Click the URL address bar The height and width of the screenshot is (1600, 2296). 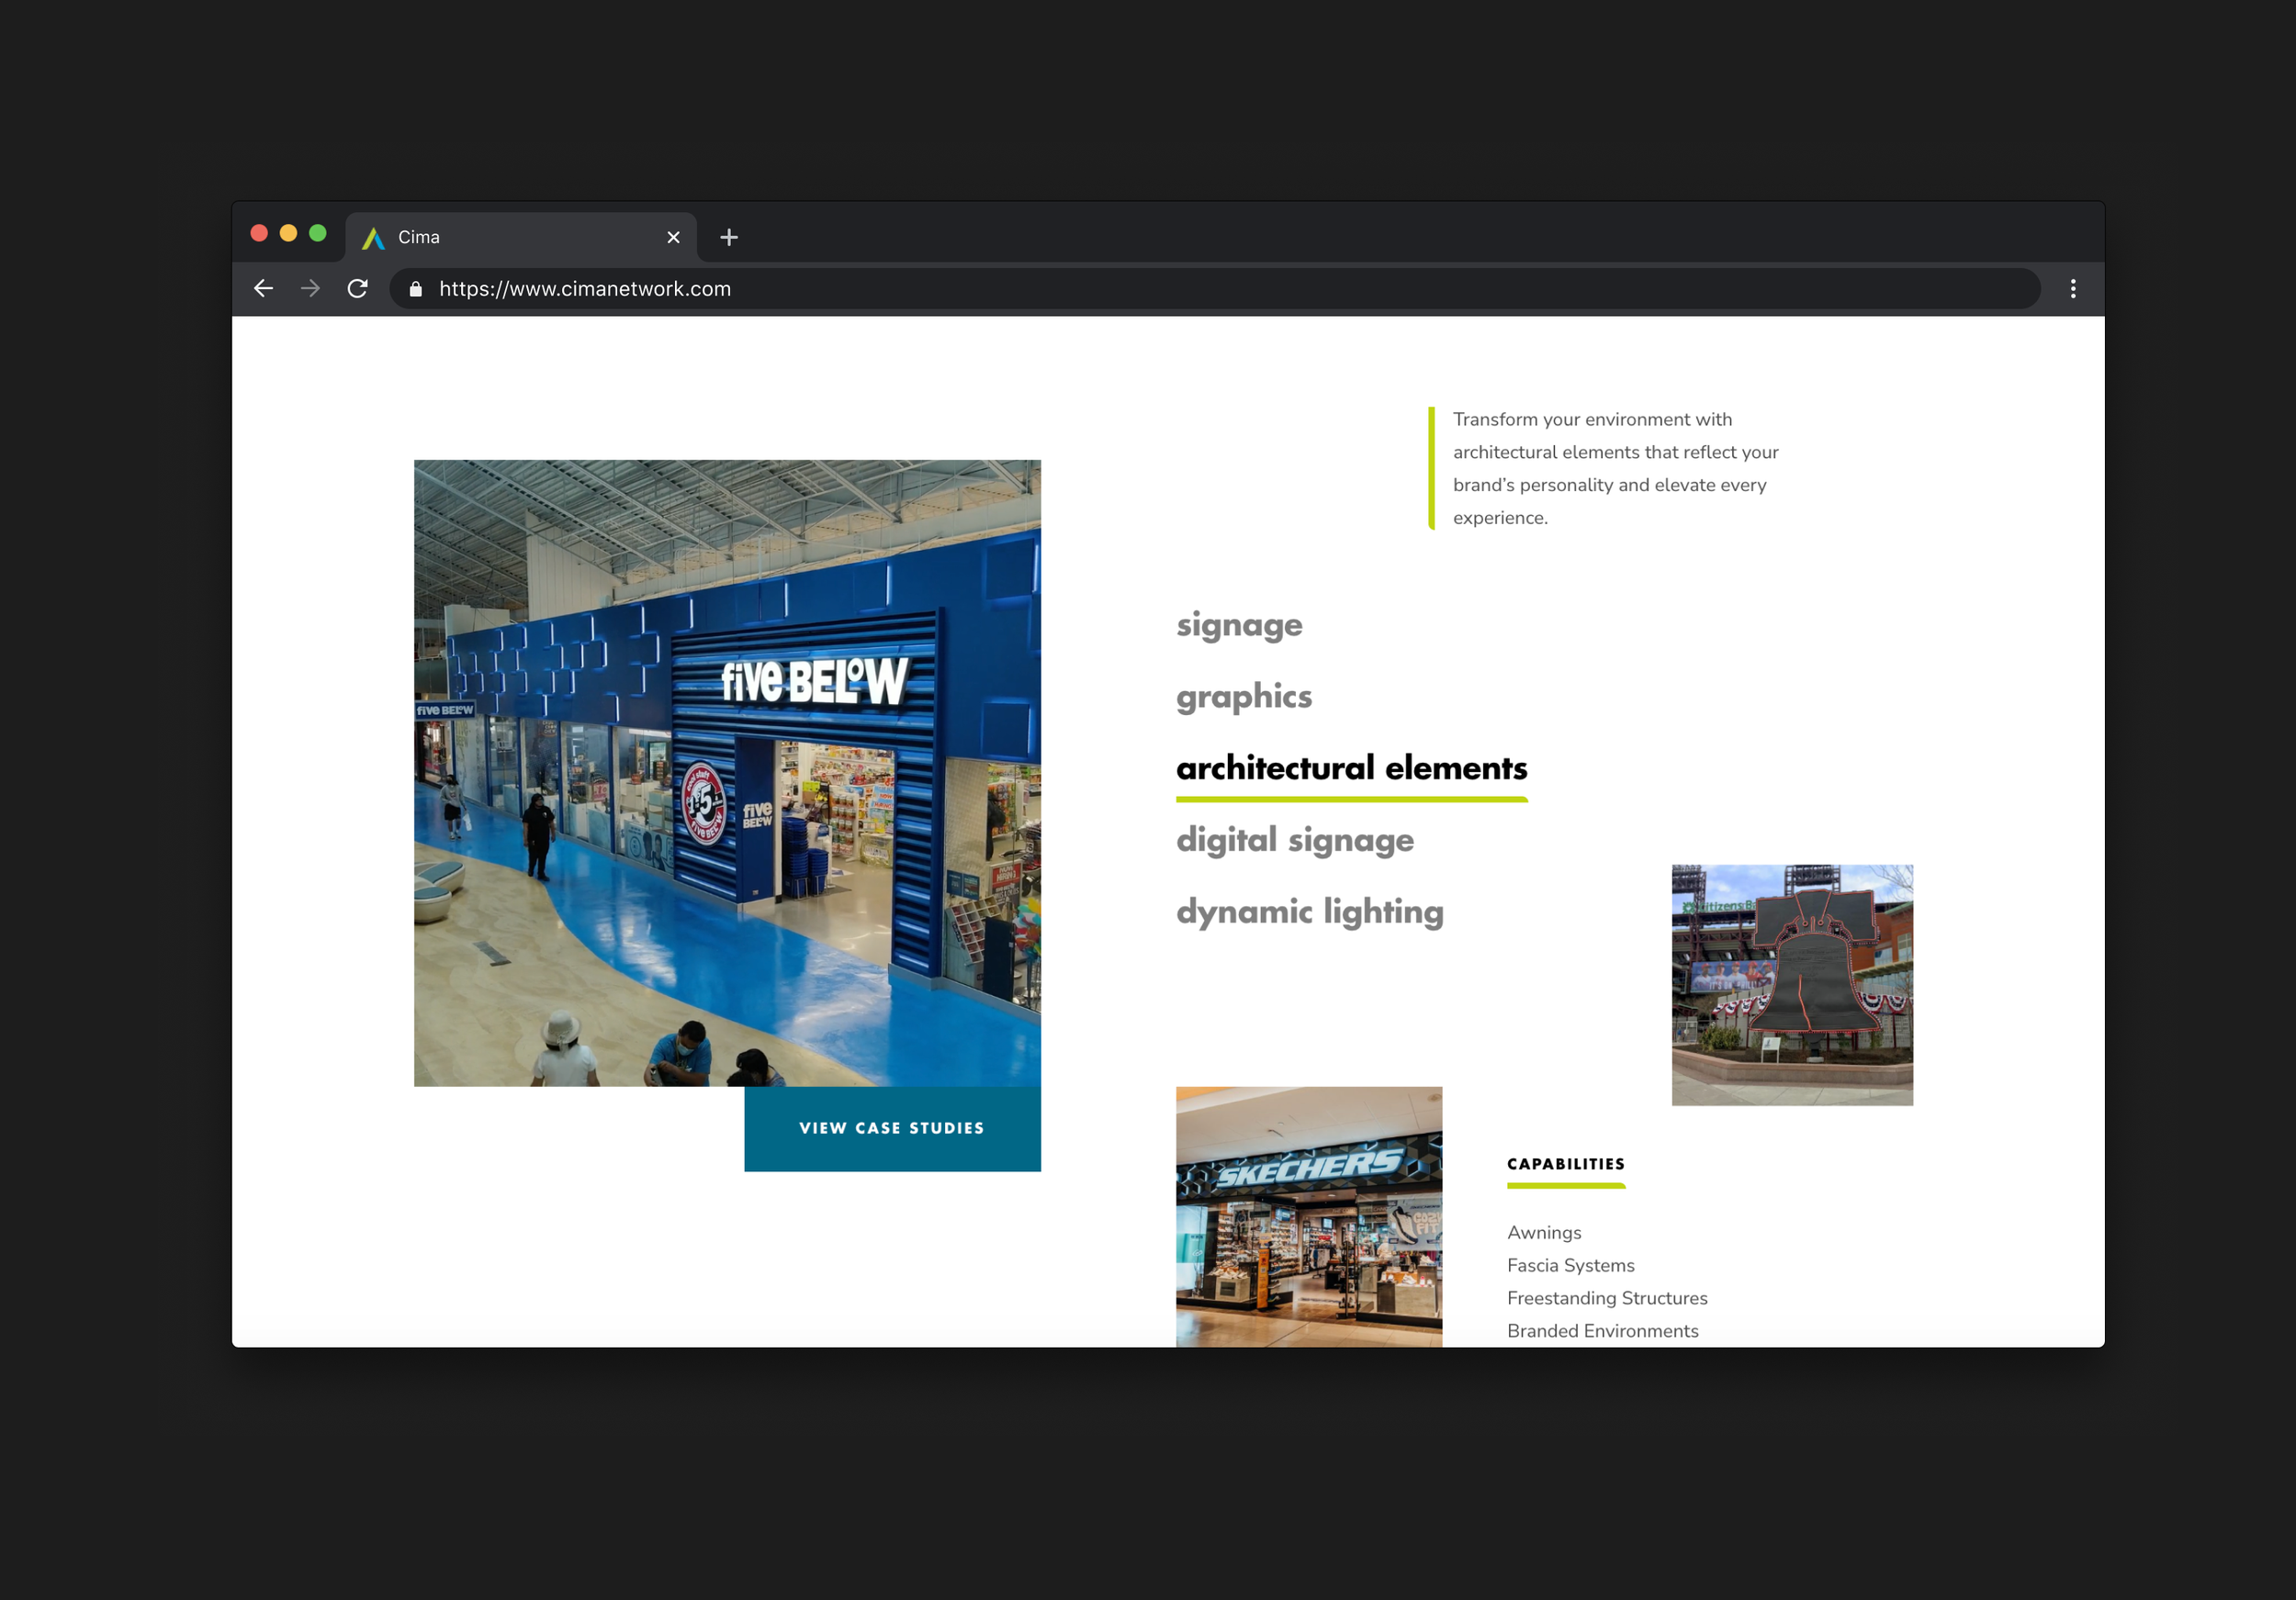(x=1200, y=289)
